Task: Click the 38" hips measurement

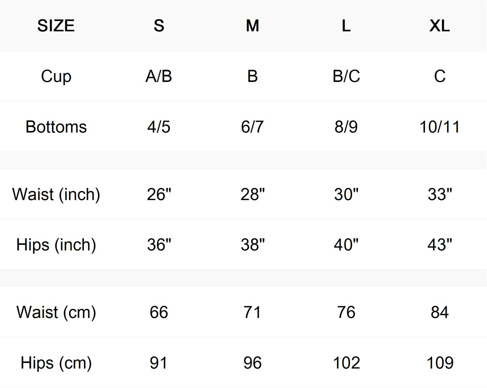Action: [252, 245]
